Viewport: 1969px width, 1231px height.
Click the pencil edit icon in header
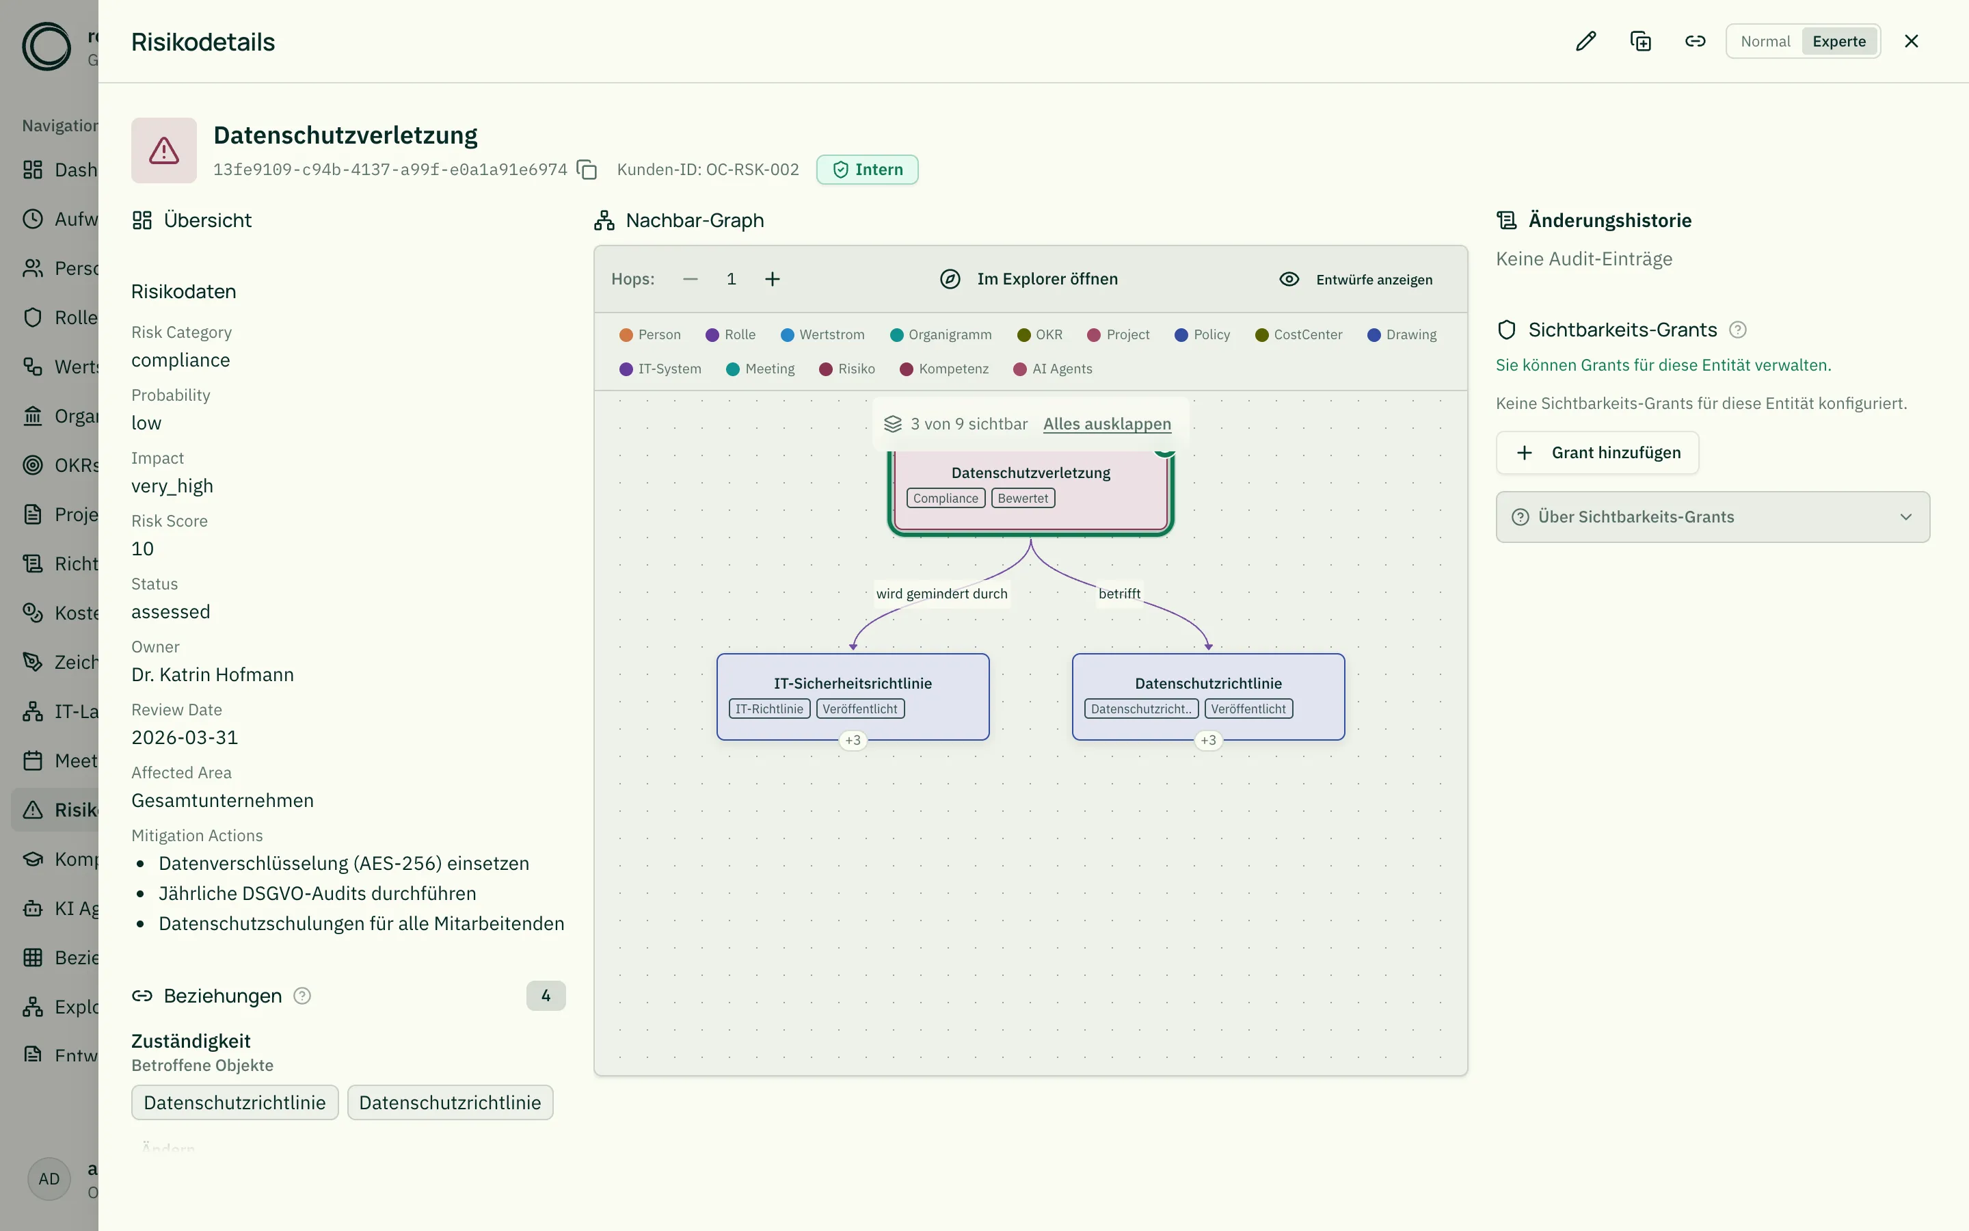tap(1585, 42)
